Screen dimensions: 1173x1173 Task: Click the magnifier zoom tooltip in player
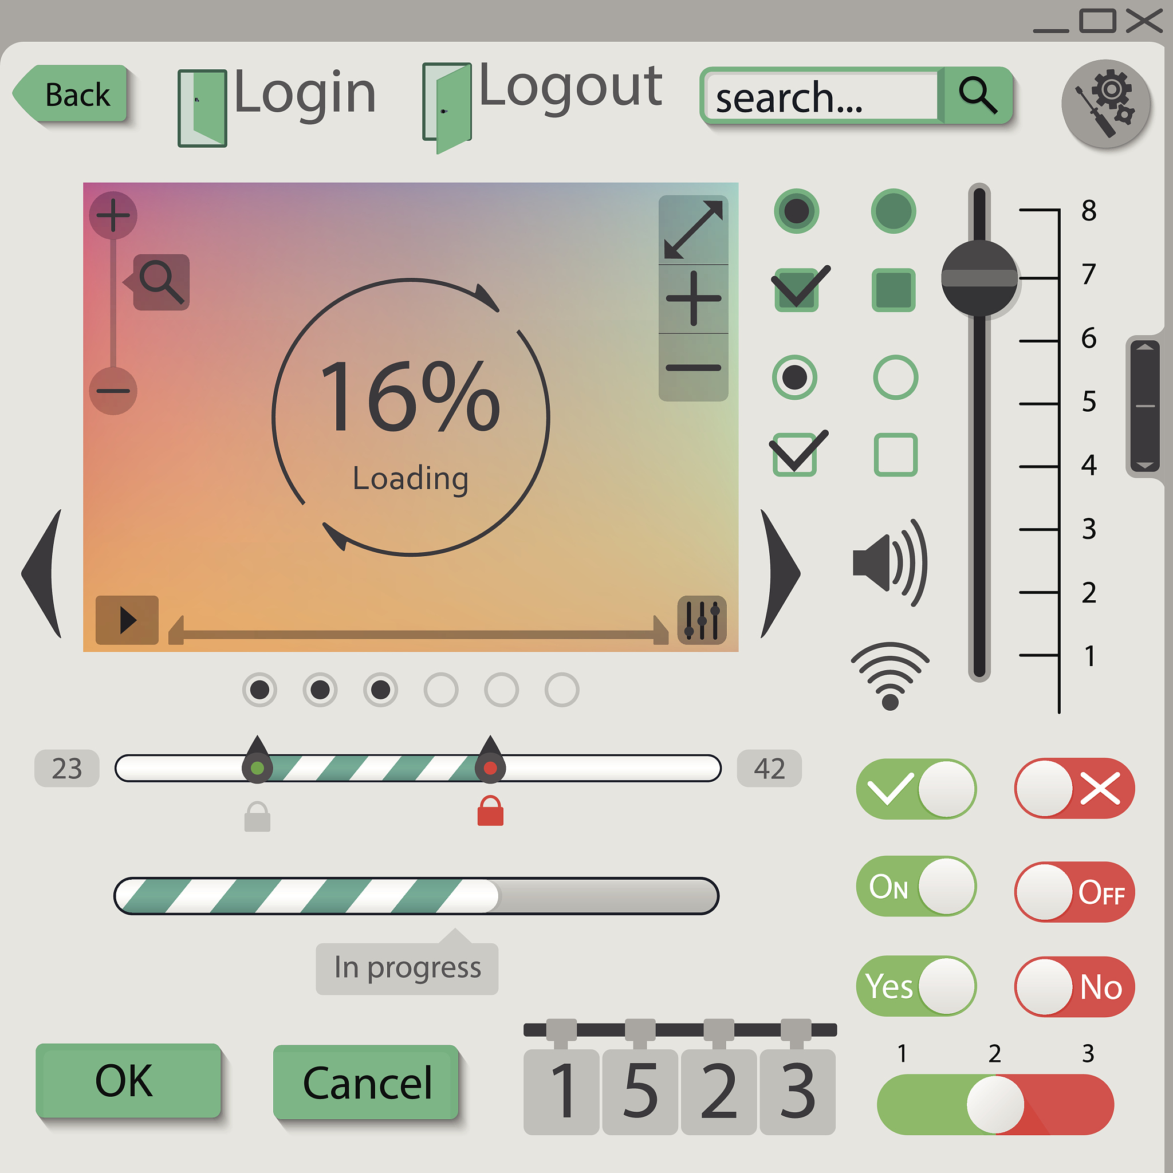[161, 282]
